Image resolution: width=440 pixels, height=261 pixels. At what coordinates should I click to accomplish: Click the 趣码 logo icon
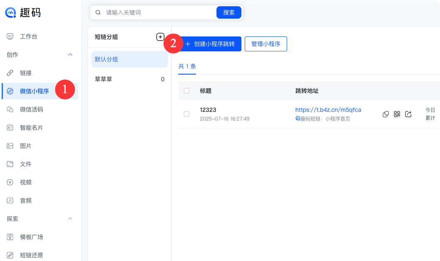coord(10,12)
